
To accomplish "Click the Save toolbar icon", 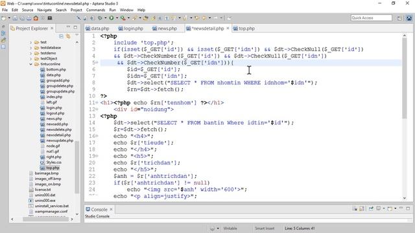I will point(15,18).
